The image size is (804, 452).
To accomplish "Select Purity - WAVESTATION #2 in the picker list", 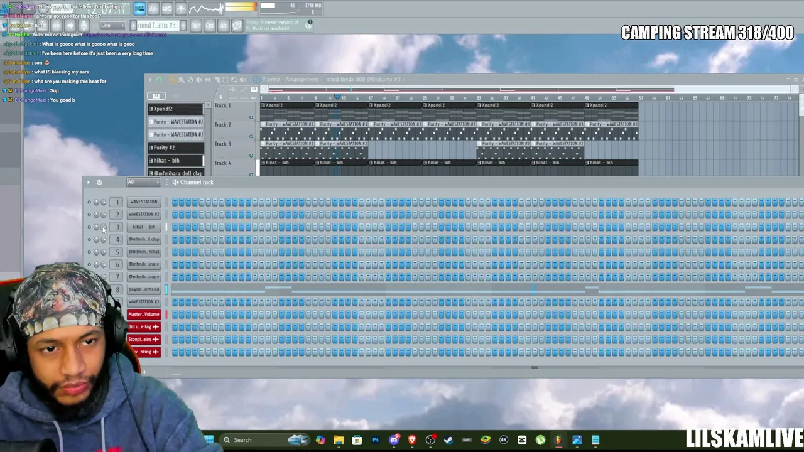I will click(x=176, y=122).
